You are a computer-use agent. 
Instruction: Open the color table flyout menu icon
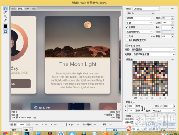click(x=172, y=59)
